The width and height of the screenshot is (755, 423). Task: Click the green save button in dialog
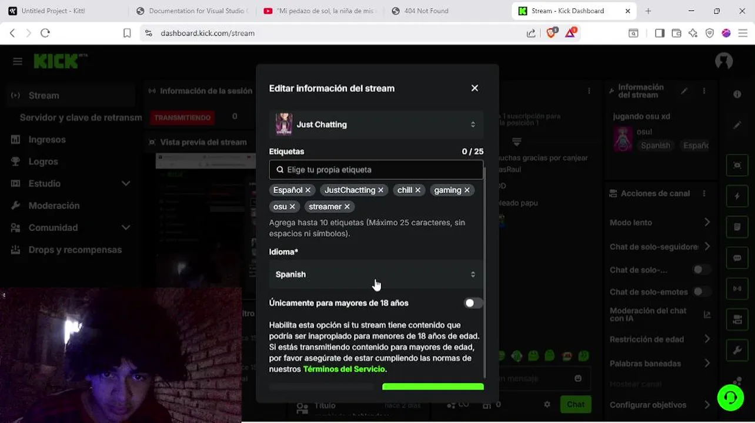pos(433,387)
